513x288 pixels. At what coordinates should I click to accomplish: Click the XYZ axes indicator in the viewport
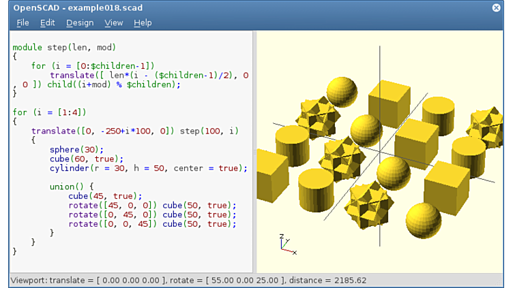click(287, 244)
